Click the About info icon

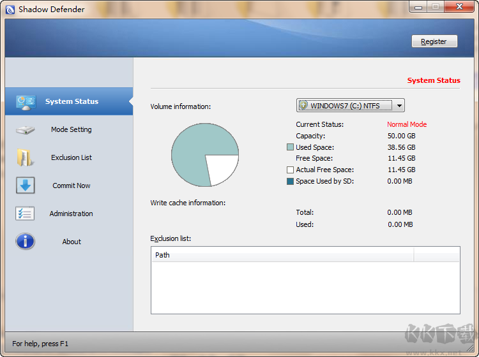tap(26, 242)
